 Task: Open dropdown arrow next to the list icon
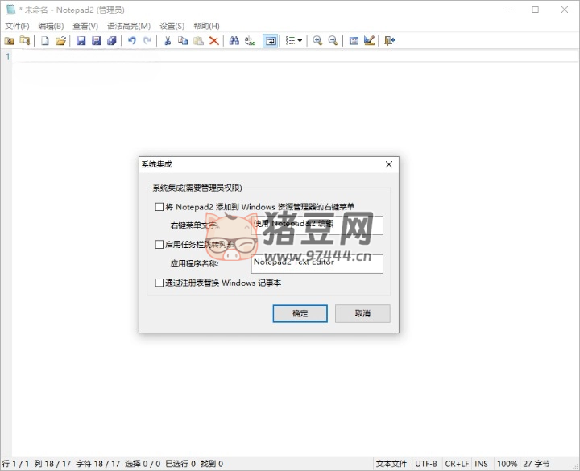click(300, 40)
